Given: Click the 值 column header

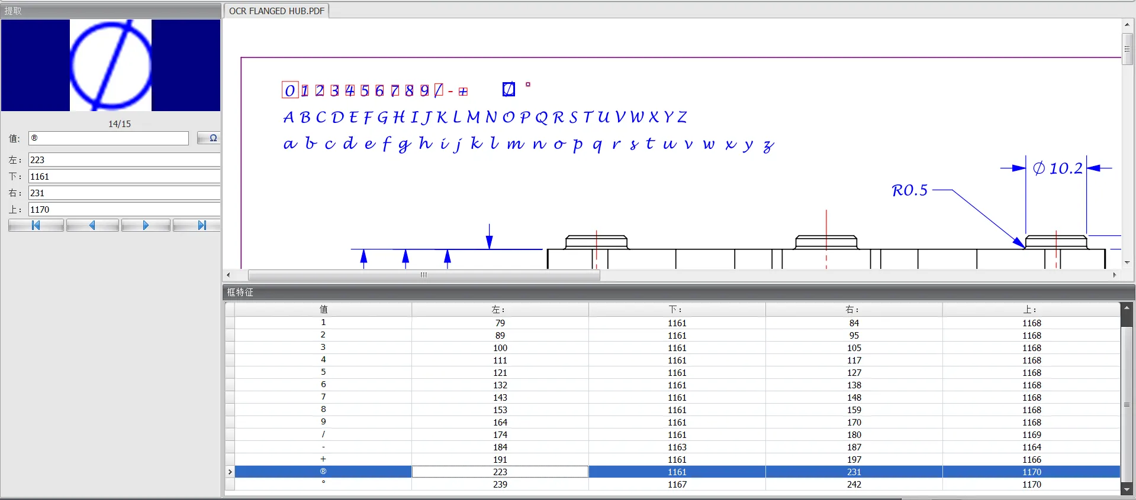Looking at the screenshot, I should click(x=323, y=309).
